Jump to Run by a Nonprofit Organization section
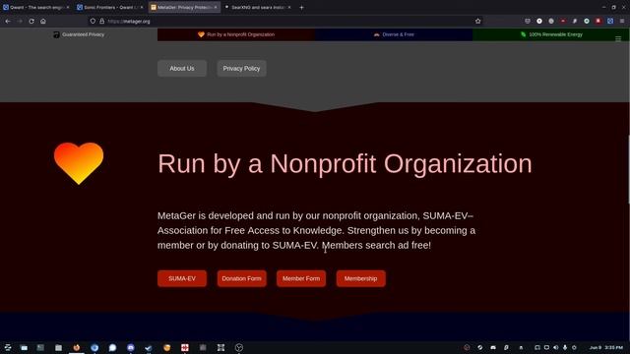This screenshot has width=630, height=354. pyautogui.click(x=236, y=34)
